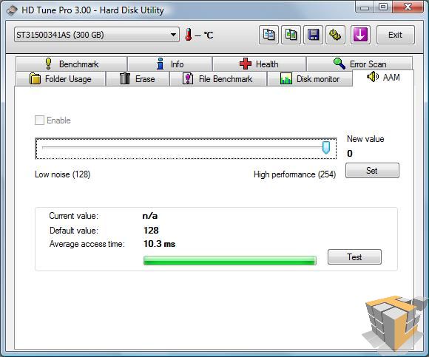Click the thermometer temperature indicator
Screen dimensions: 429x357
[x=188, y=35]
